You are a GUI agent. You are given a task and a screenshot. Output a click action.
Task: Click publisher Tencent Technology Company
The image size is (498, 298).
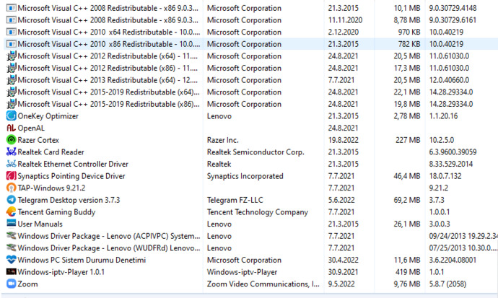pyautogui.click(x=258, y=212)
